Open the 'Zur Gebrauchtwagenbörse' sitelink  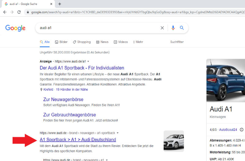pos(70,115)
